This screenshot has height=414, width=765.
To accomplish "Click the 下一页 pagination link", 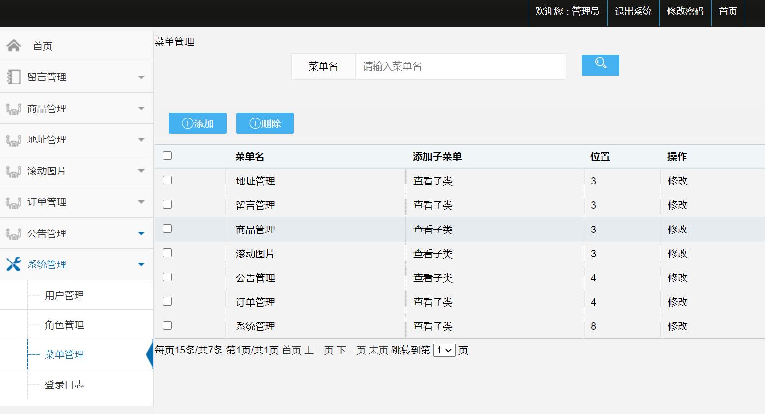I will [x=351, y=350].
